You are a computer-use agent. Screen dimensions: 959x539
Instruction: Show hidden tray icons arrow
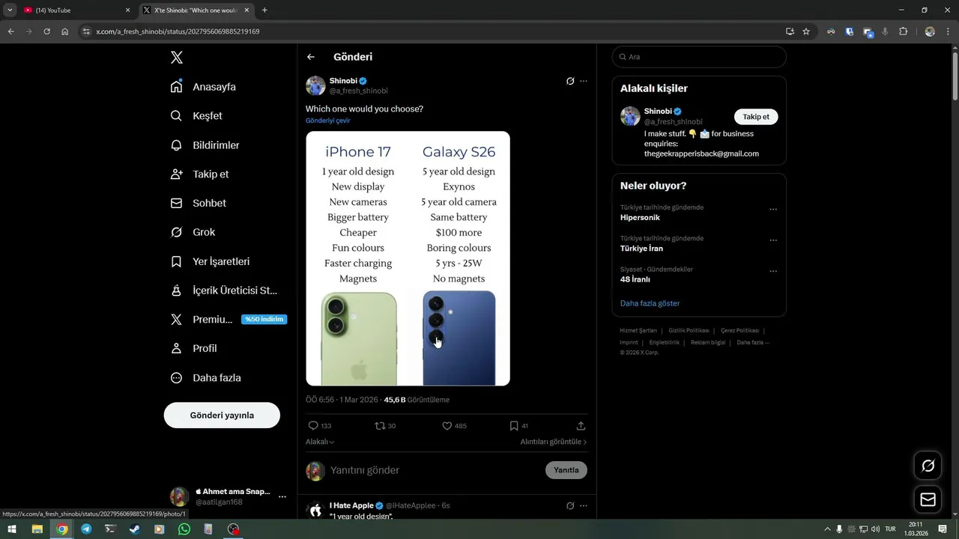[827, 529]
